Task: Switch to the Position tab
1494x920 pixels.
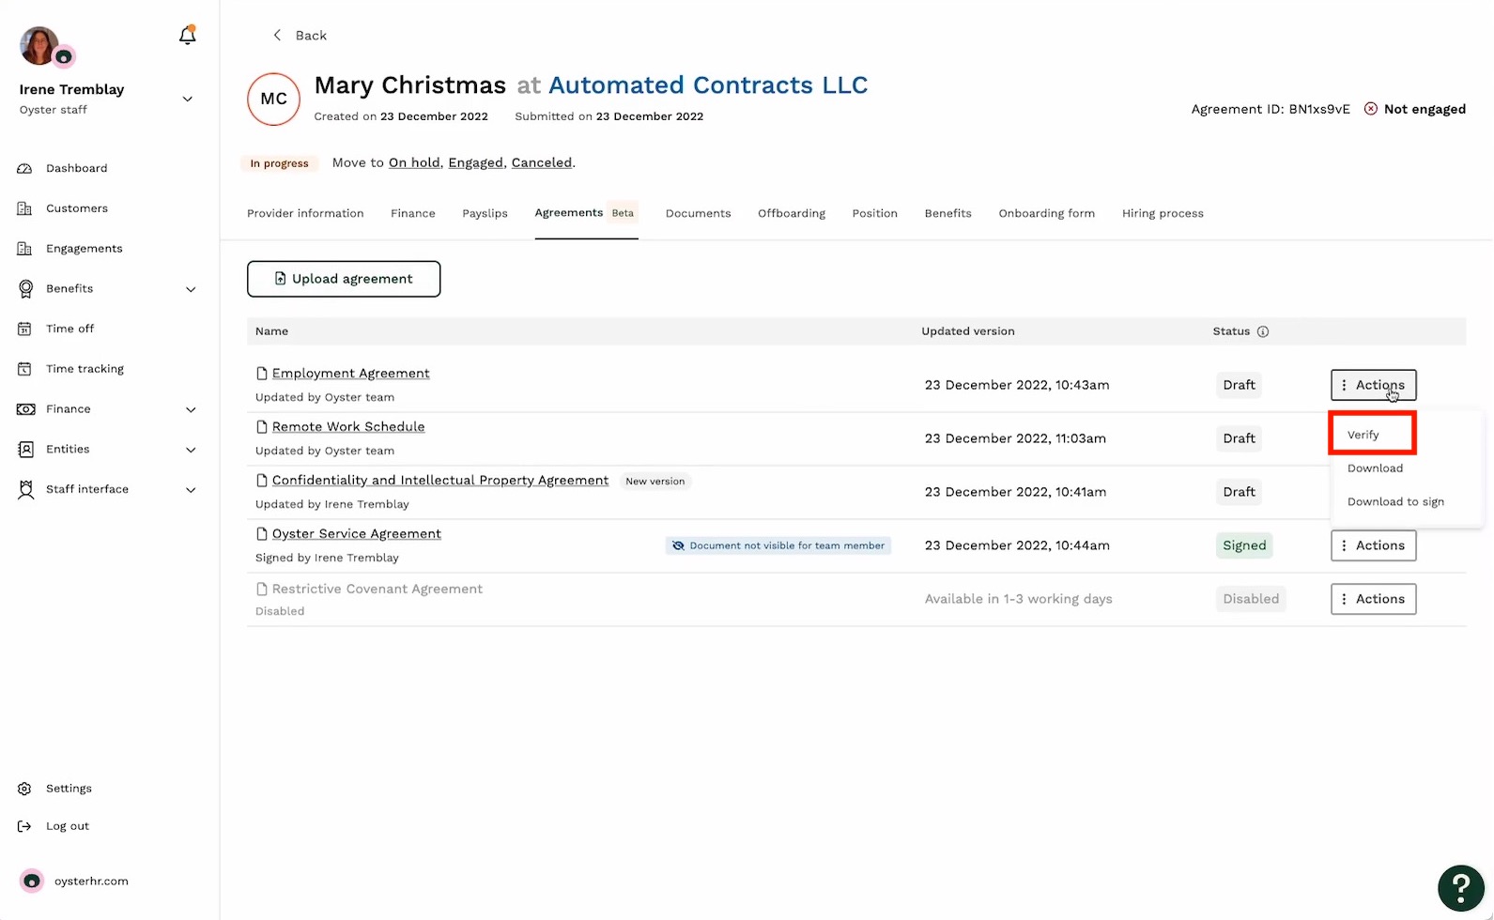Action: 874,213
